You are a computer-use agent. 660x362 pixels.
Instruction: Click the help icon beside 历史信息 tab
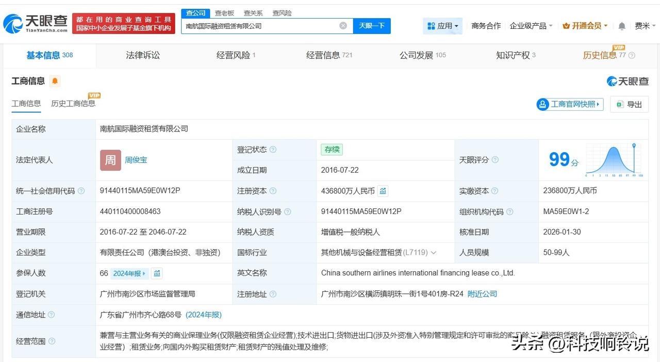coord(632,55)
